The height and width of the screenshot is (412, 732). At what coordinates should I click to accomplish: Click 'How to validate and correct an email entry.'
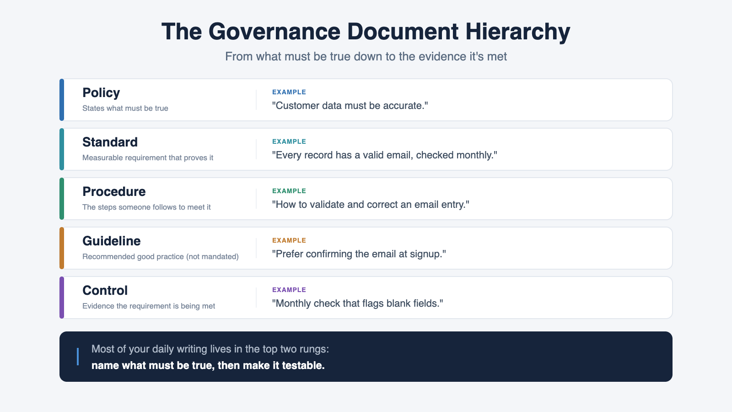point(371,205)
